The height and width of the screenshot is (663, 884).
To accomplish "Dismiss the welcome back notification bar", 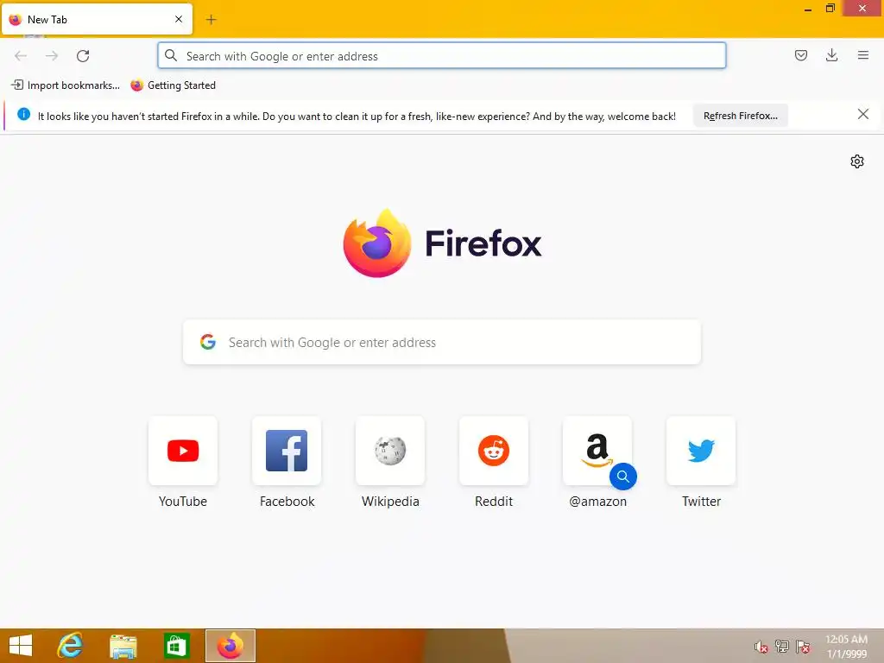I will click(862, 115).
